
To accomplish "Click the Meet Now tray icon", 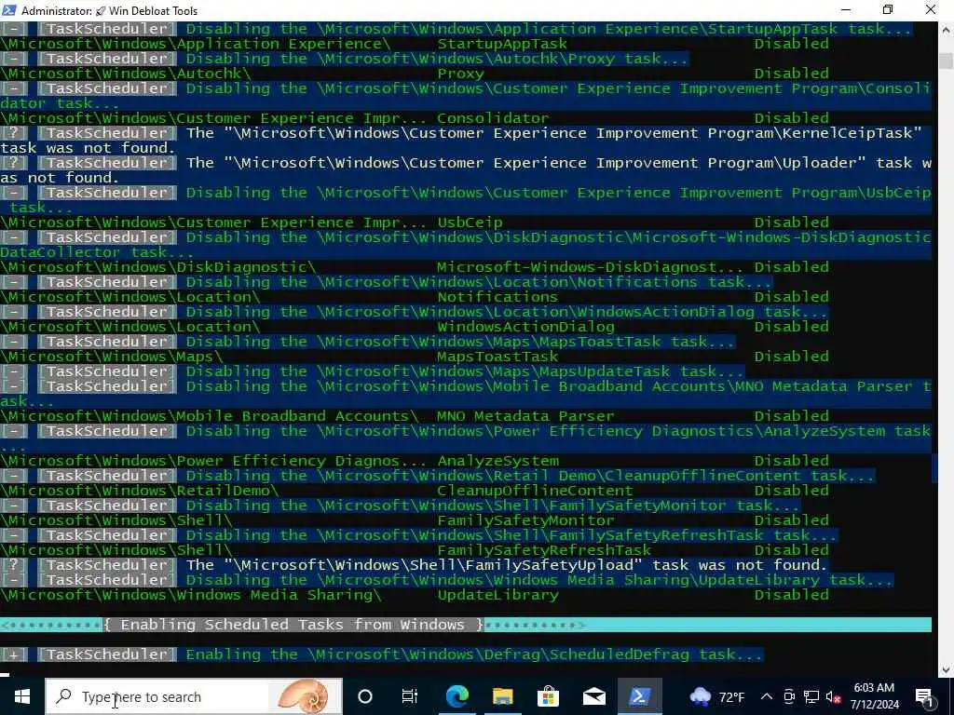I will click(789, 696).
